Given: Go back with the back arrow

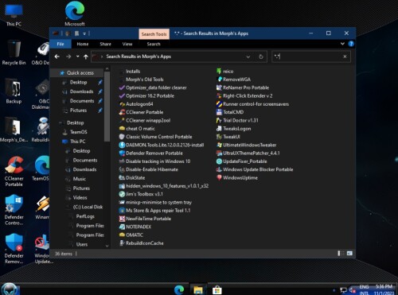Looking at the screenshot, I should [x=57, y=56].
